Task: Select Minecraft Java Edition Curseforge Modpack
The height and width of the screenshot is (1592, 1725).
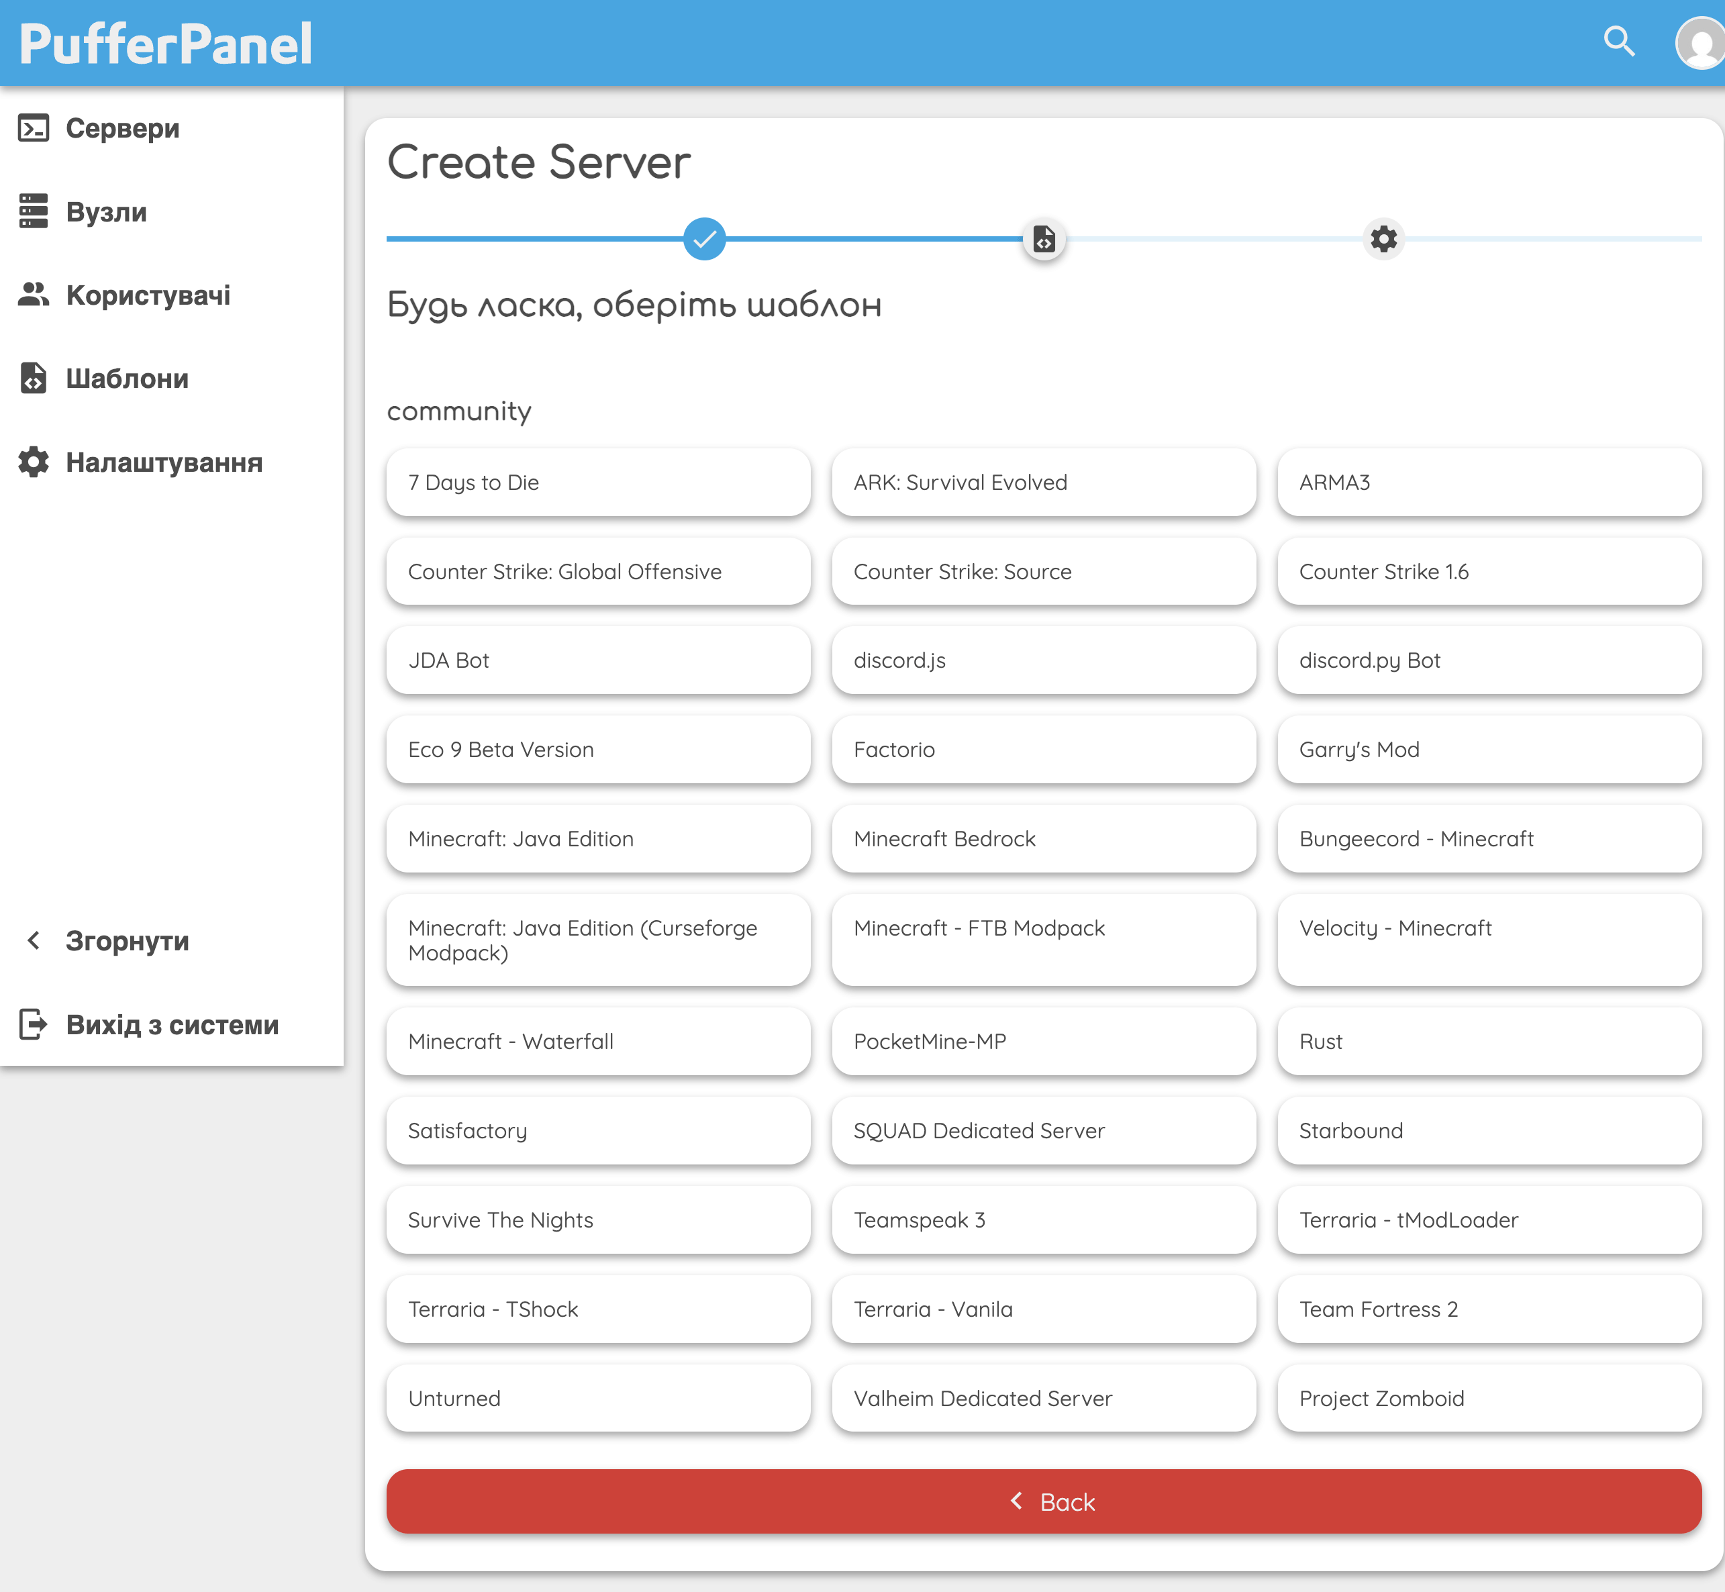Action: pyautogui.click(x=598, y=940)
